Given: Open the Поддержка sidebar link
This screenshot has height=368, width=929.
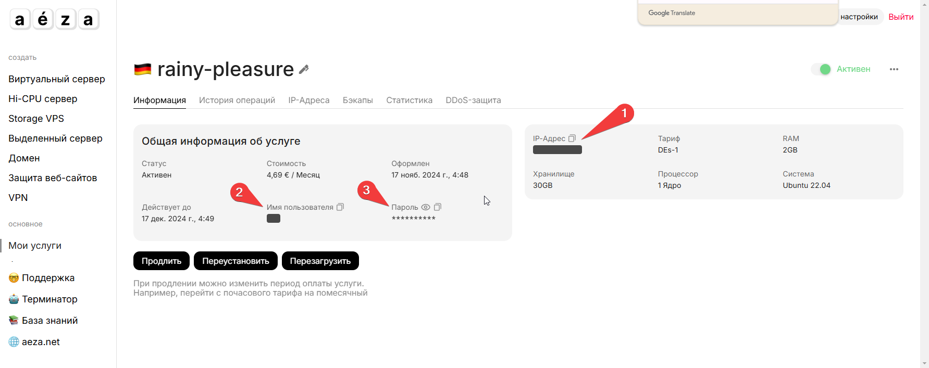Looking at the screenshot, I should pyautogui.click(x=48, y=278).
